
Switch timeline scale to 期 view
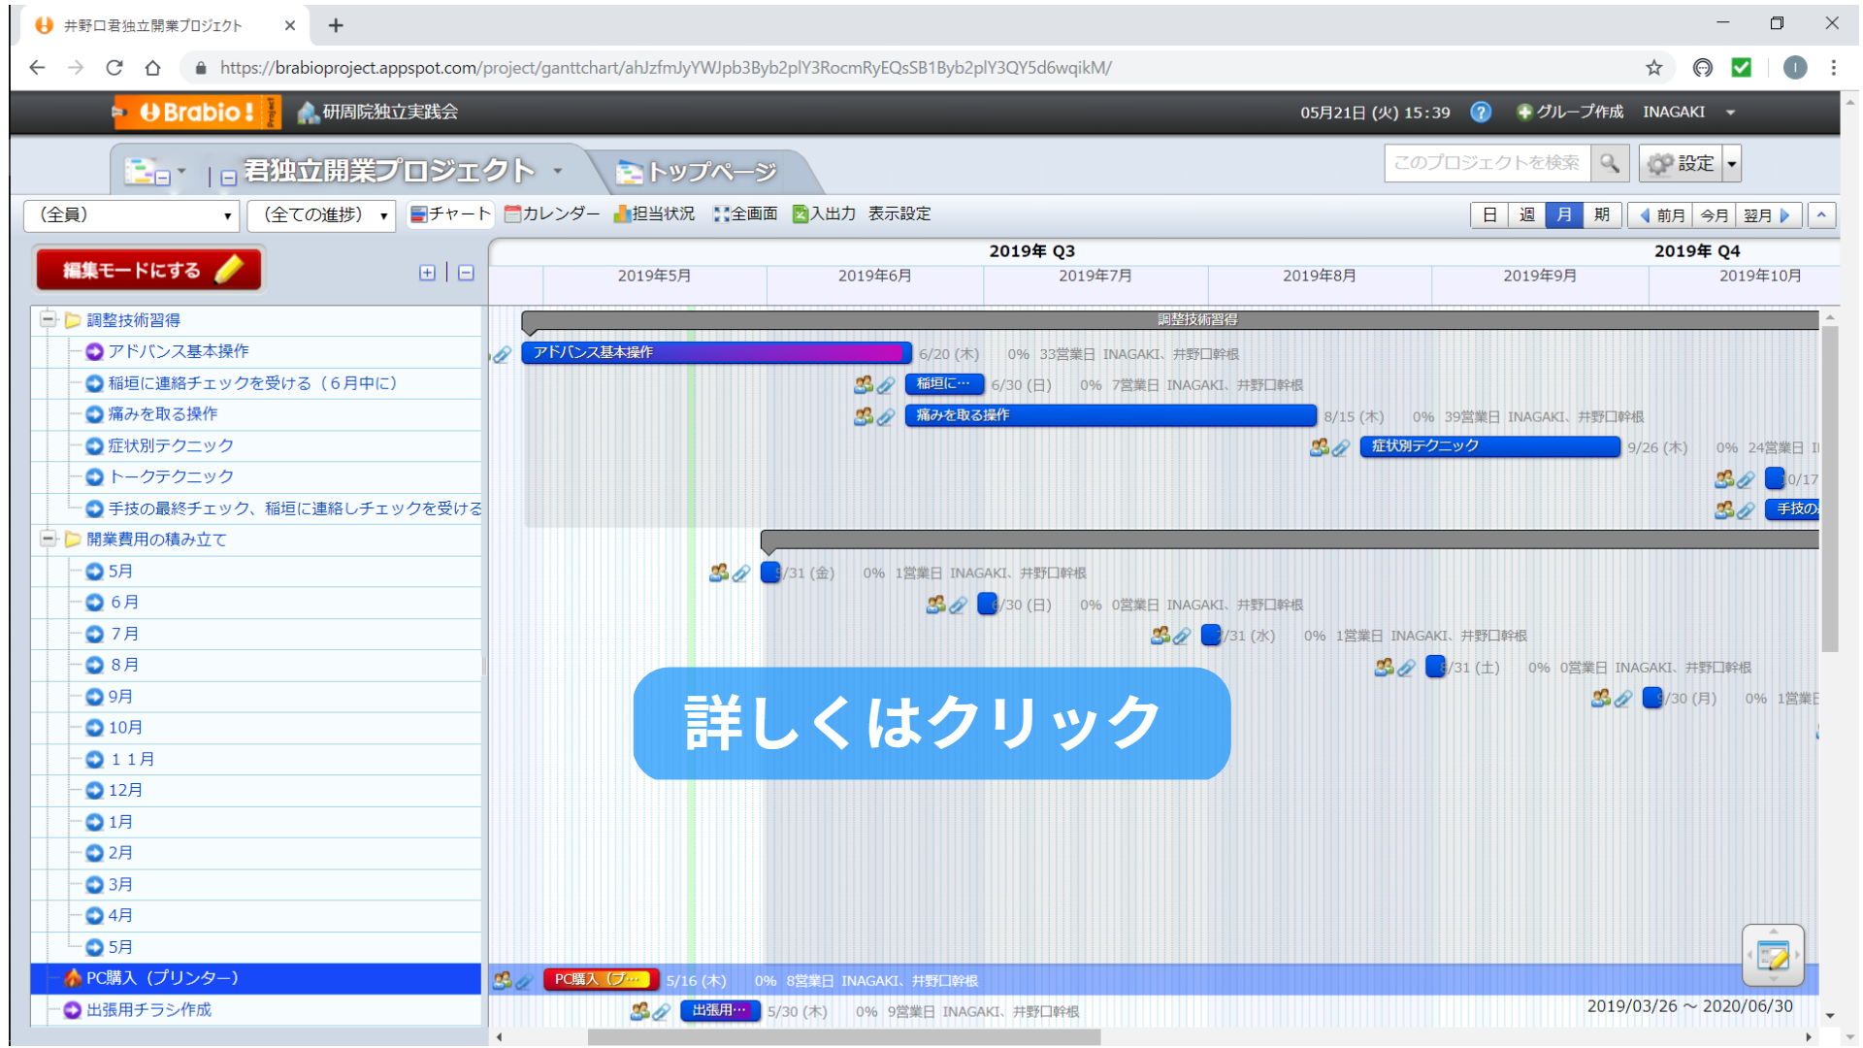pyautogui.click(x=1602, y=215)
